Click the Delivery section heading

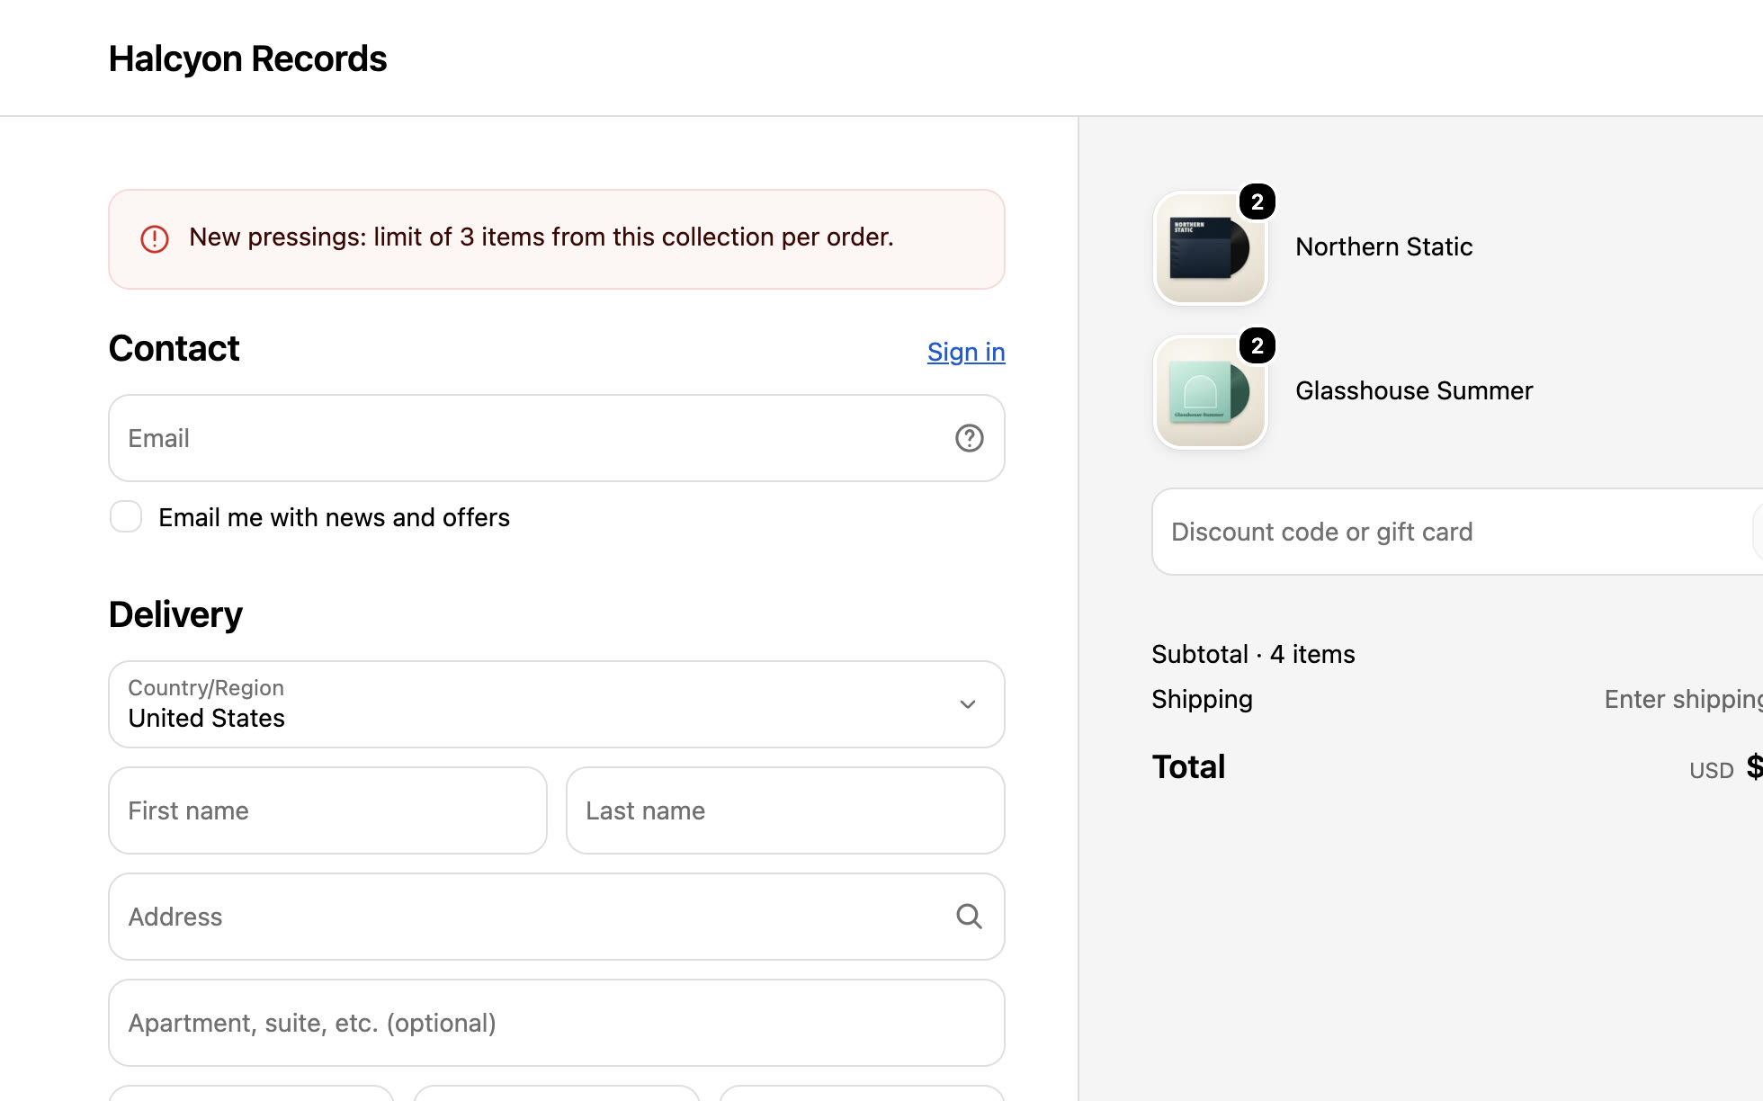175,615
